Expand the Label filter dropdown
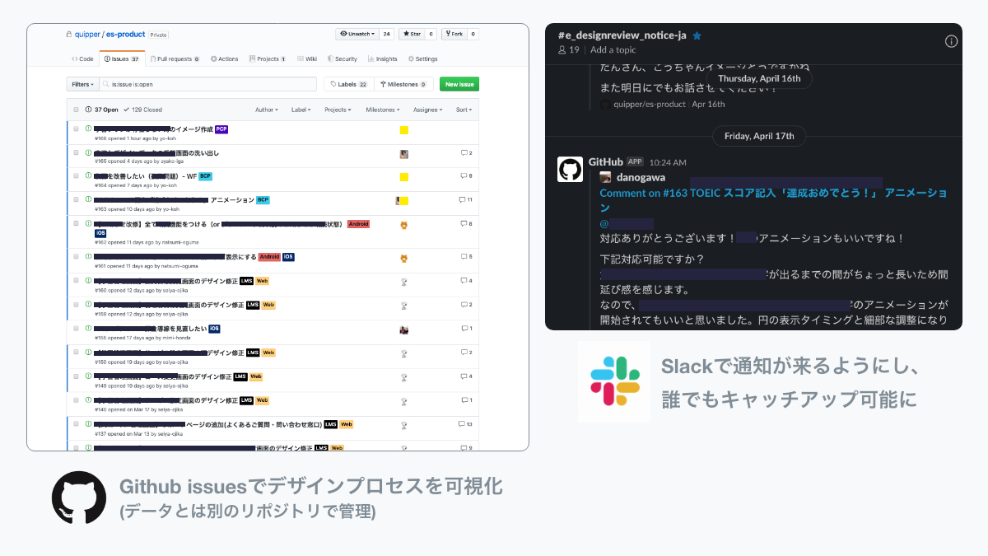The width and height of the screenshot is (988, 556). tap(300, 110)
